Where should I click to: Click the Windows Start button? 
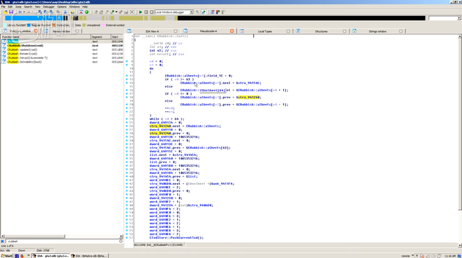(x=8, y=255)
